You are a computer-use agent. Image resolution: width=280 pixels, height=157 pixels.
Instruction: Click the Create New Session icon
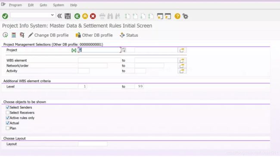click(160, 16)
